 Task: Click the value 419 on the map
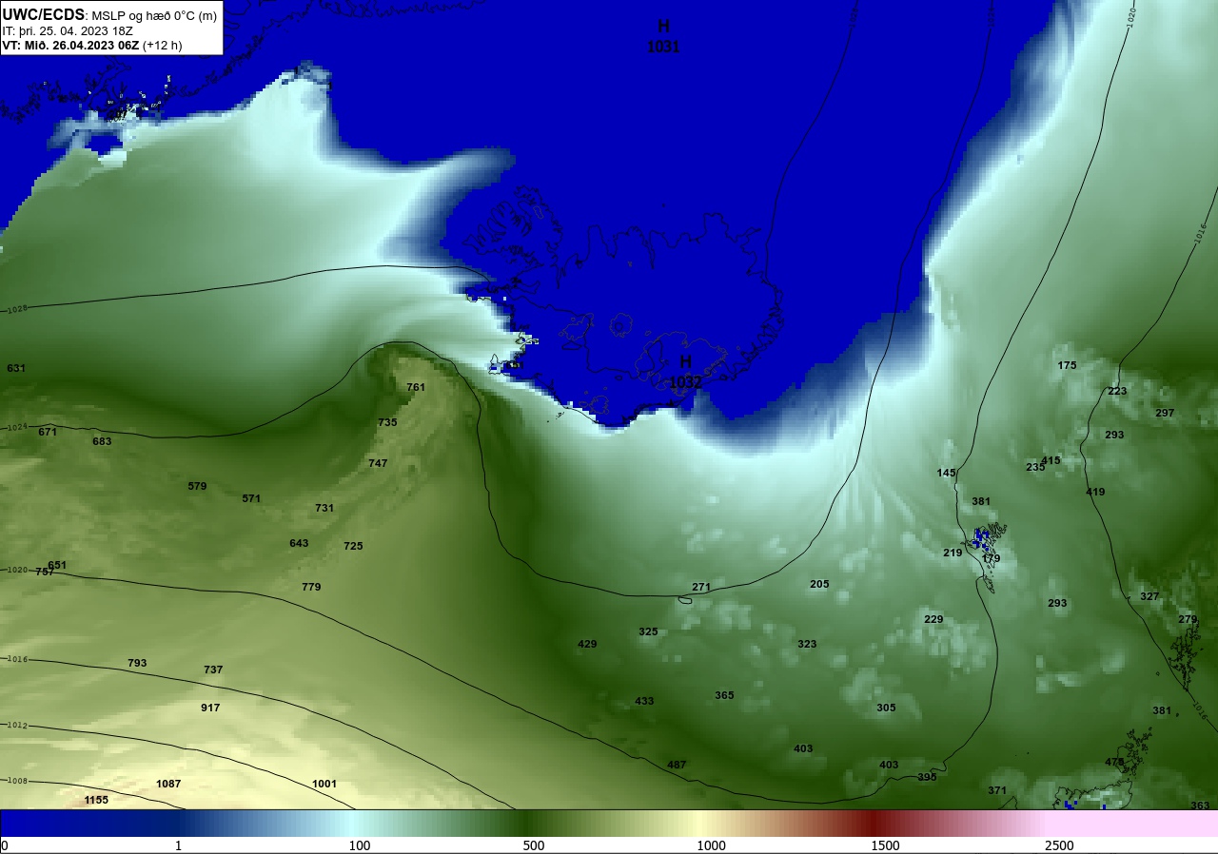pyautogui.click(x=1095, y=492)
